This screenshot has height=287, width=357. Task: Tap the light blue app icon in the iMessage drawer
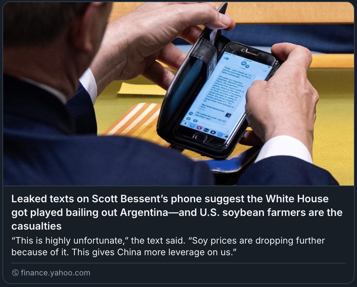[x=220, y=134]
